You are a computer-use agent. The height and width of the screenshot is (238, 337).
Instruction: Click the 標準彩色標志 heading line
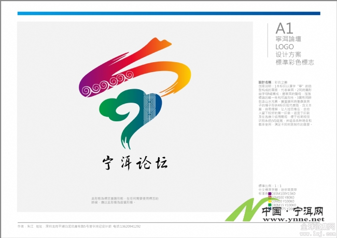tap(294, 62)
